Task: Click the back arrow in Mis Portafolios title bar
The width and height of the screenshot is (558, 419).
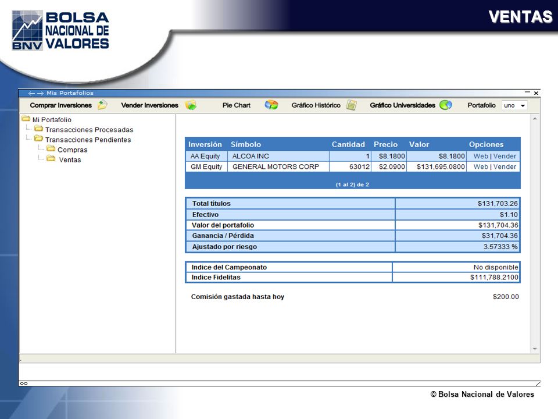Action: (x=31, y=93)
